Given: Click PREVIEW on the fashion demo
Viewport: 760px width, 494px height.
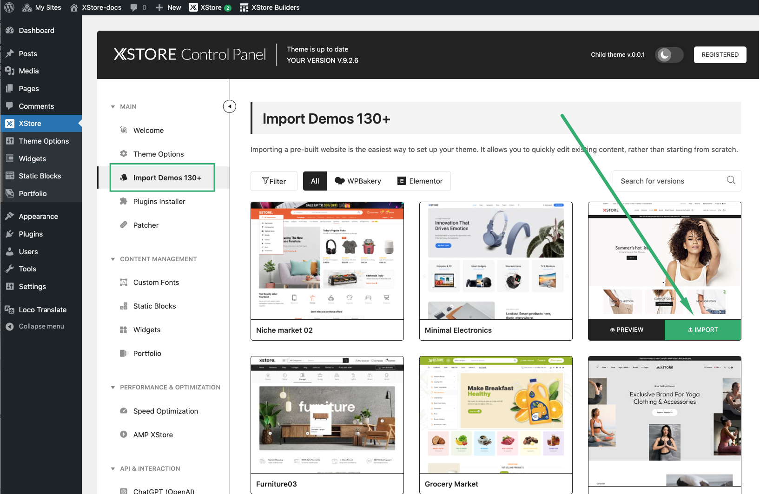Looking at the screenshot, I should pos(627,330).
